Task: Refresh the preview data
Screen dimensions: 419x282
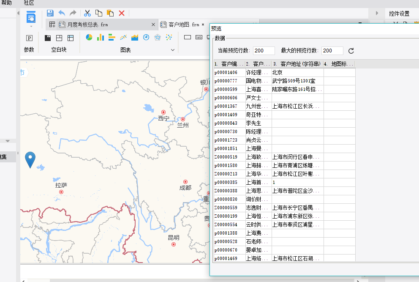Action: (x=351, y=51)
